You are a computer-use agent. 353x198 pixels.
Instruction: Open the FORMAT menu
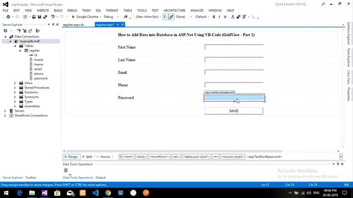112,10
